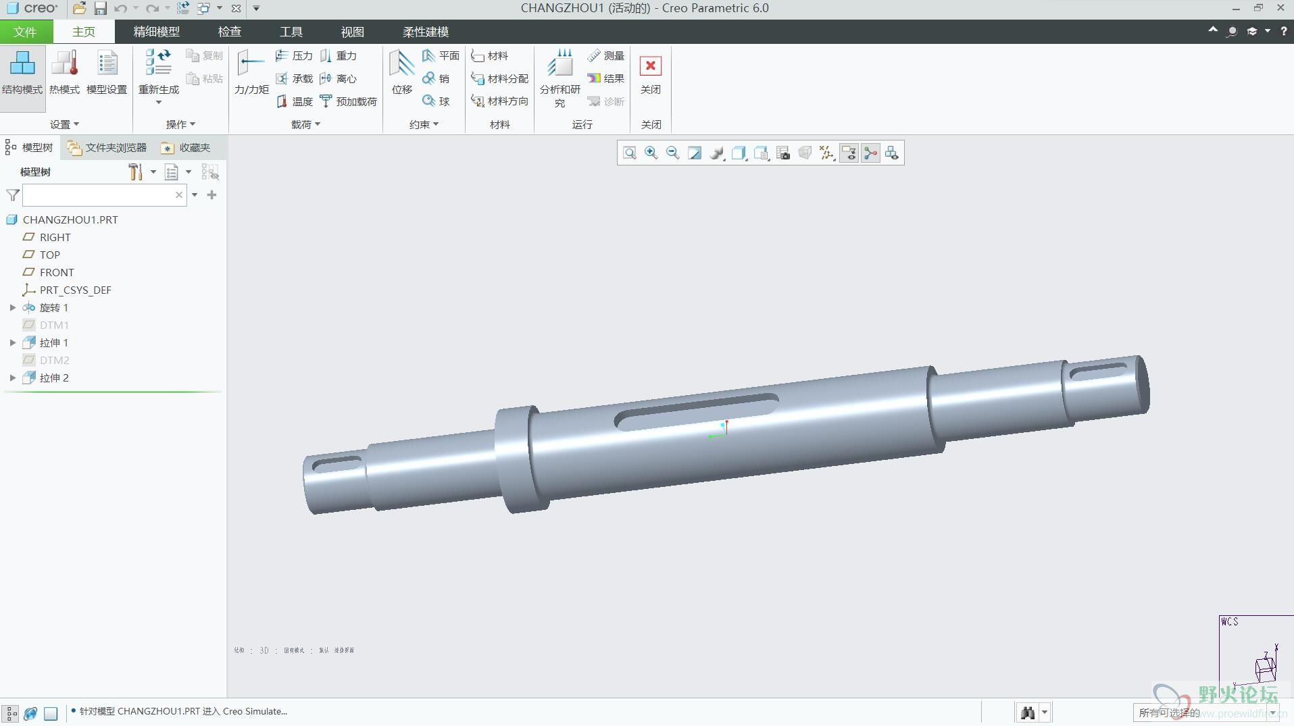Click the Measures (测量) button

click(605, 55)
